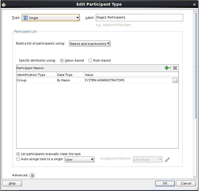Click the green plus add participant icon

tap(167, 68)
